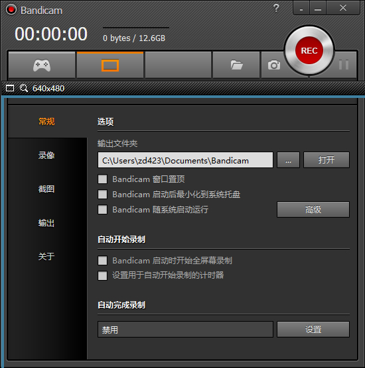The image size is (365, 368).
Task: Click the 640x480 resolution text
Action: [48, 89]
